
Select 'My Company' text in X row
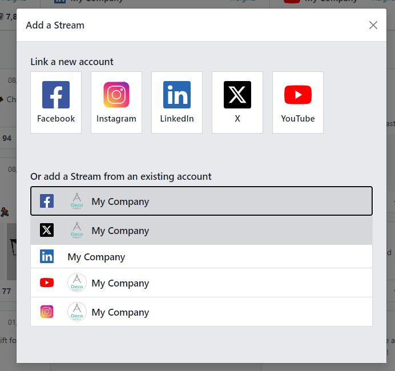(120, 231)
